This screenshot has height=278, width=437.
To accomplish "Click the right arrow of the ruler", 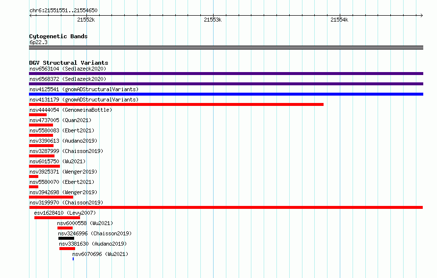I will pyautogui.click(x=421, y=15).
